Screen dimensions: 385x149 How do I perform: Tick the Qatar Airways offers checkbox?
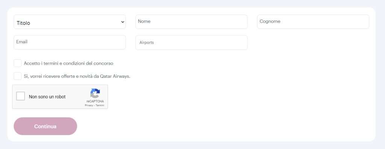pos(17,76)
